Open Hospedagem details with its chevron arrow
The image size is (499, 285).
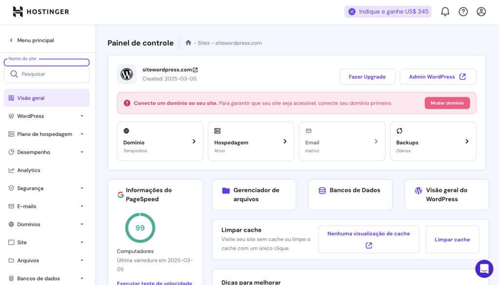pyautogui.click(x=285, y=141)
